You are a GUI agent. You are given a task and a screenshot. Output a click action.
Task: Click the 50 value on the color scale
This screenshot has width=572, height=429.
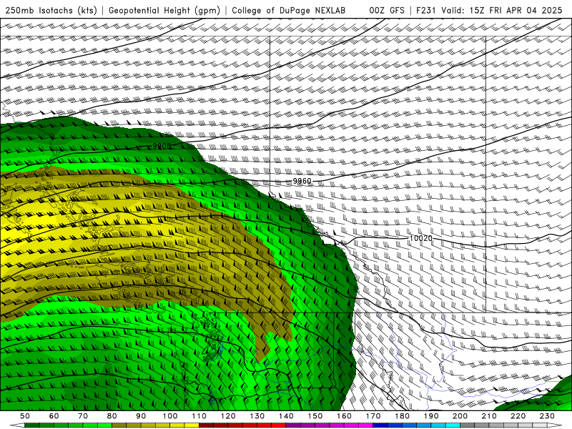click(x=25, y=416)
